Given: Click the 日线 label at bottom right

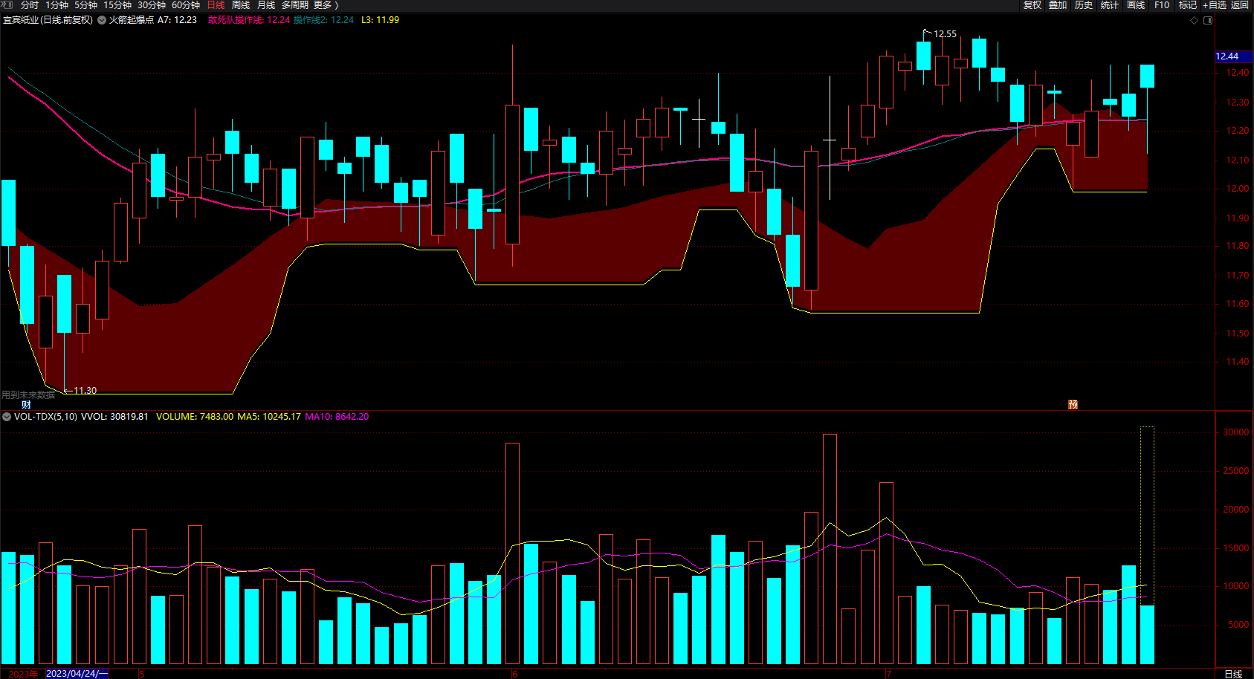Looking at the screenshot, I should (x=1233, y=674).
